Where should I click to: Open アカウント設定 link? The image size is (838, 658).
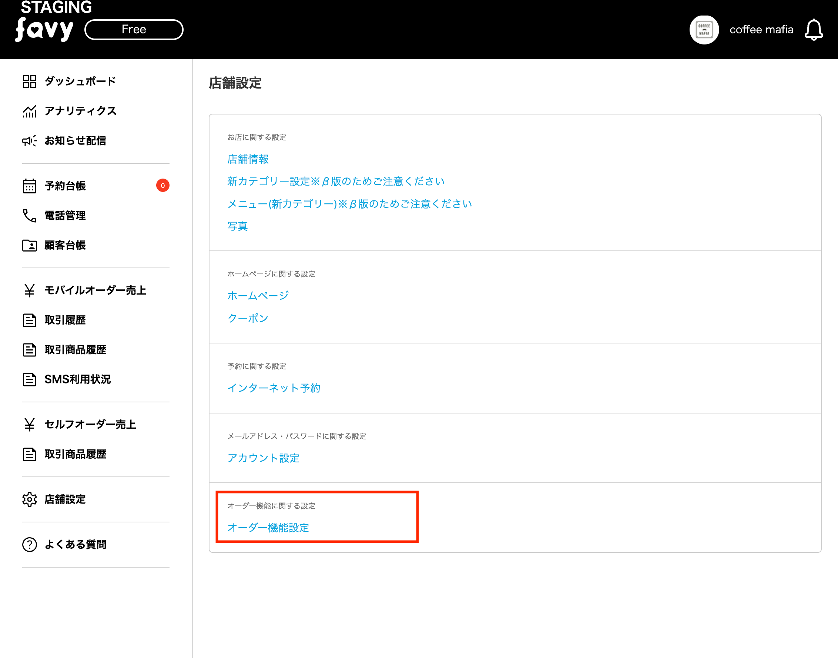(263, 458)
